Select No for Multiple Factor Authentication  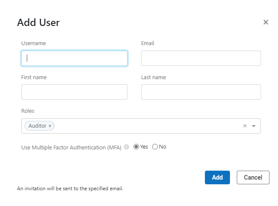point(155,147)
